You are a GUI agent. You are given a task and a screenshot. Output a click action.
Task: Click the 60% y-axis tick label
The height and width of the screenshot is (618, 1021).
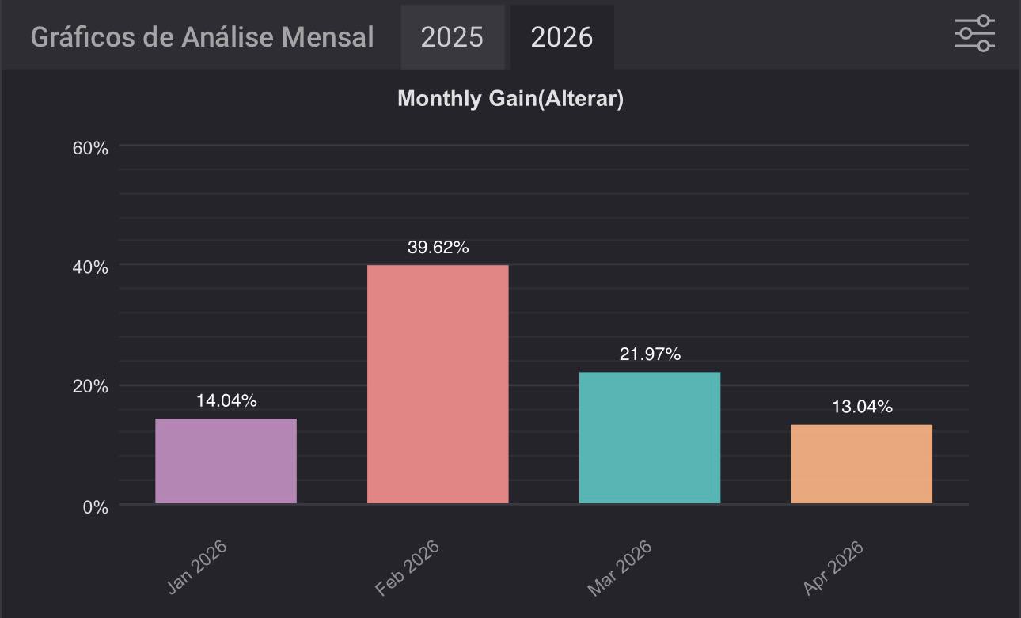(90, 148)
